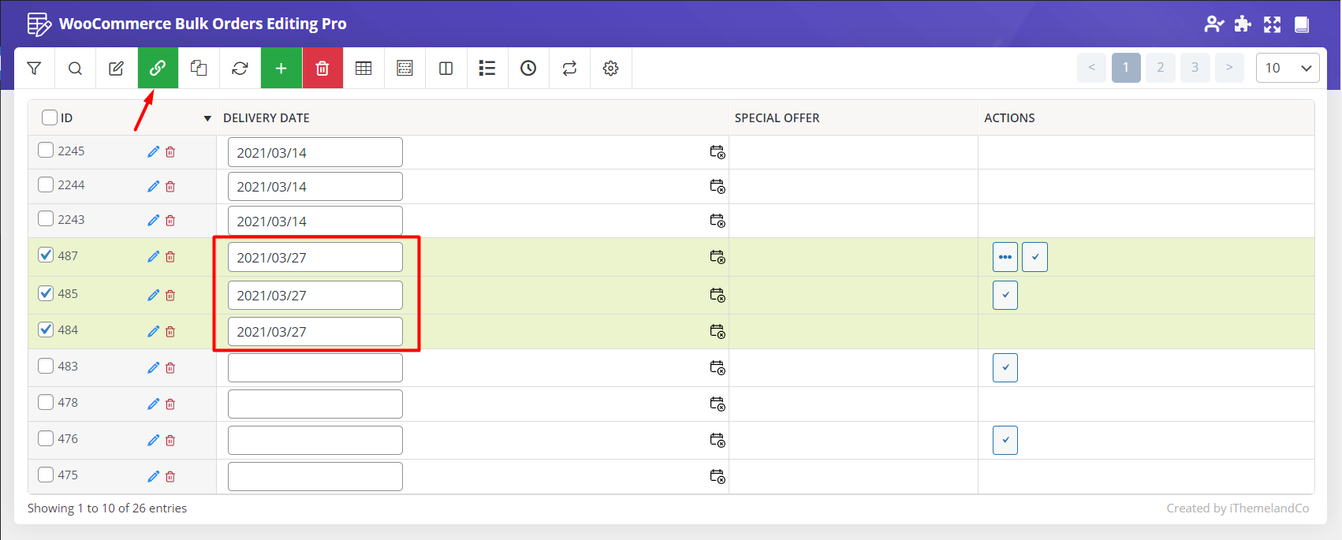This screenshot has width=1342, height=540.
Task: Open the history clock icon
Action: [x=528, y=69]
